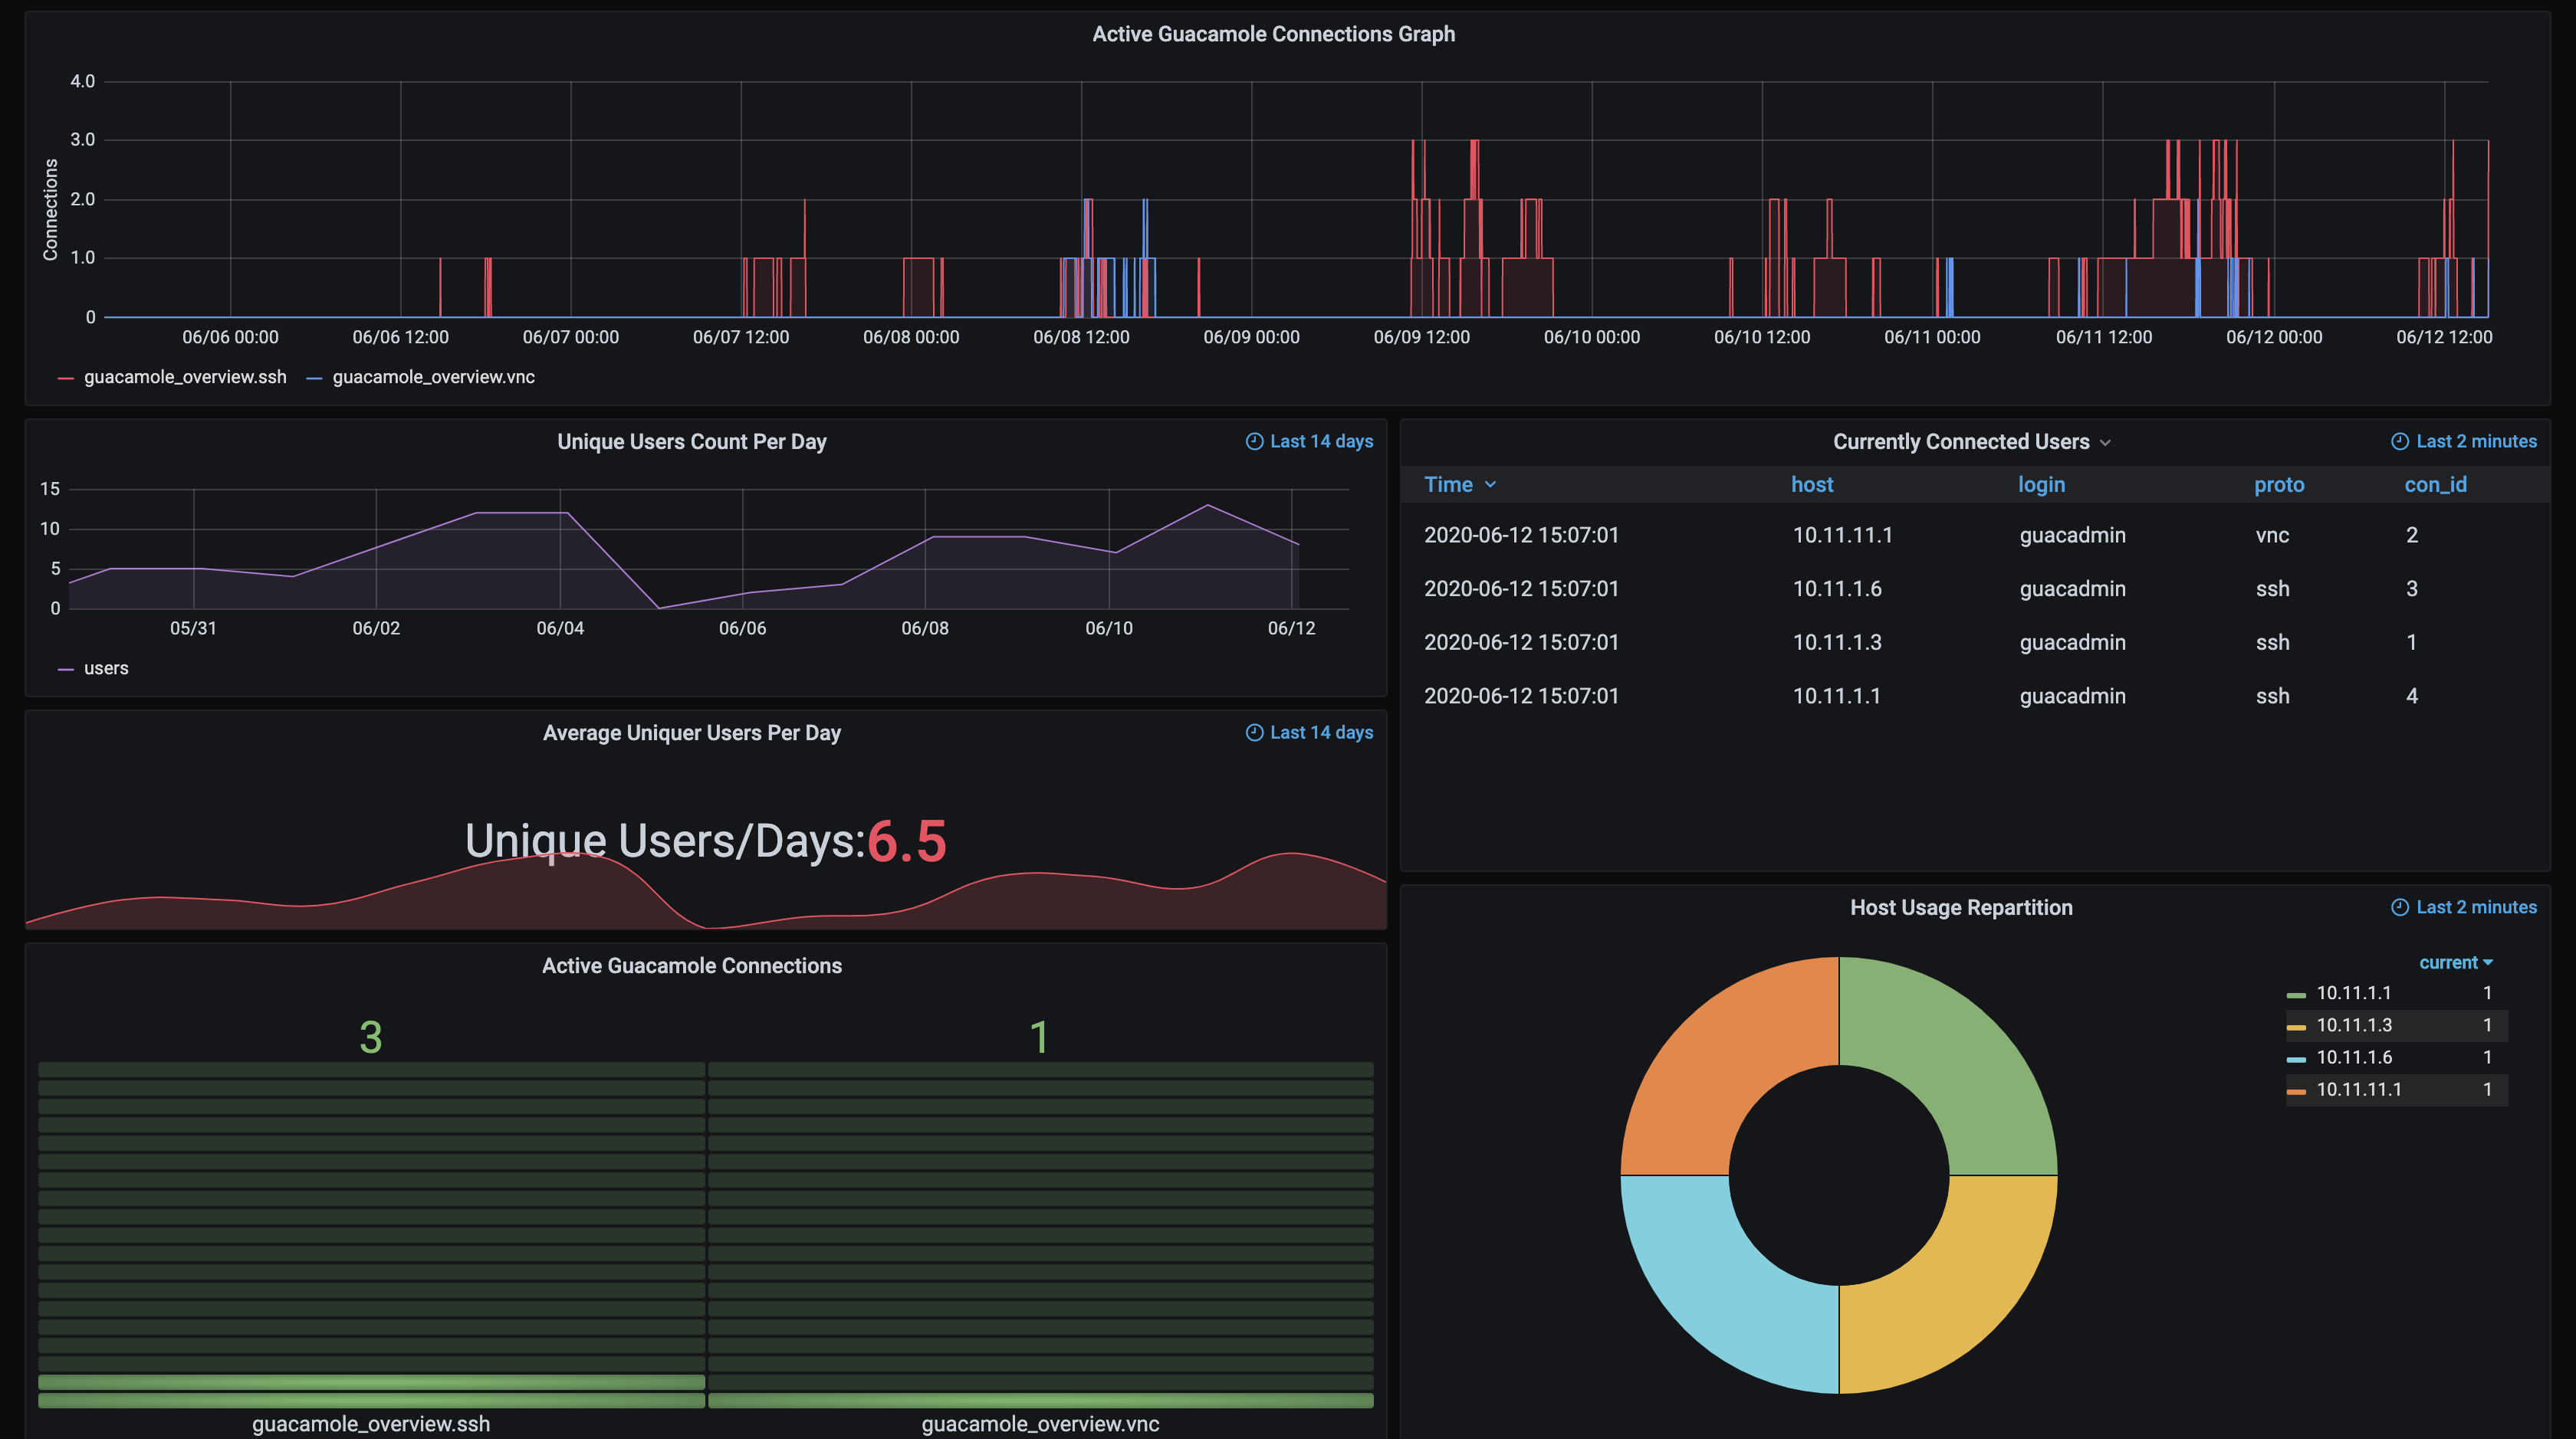Click red color swatch beside guacamole_overview.ssh
2576x1439 pixels.
pyautogui.click(x=66, y=377)
